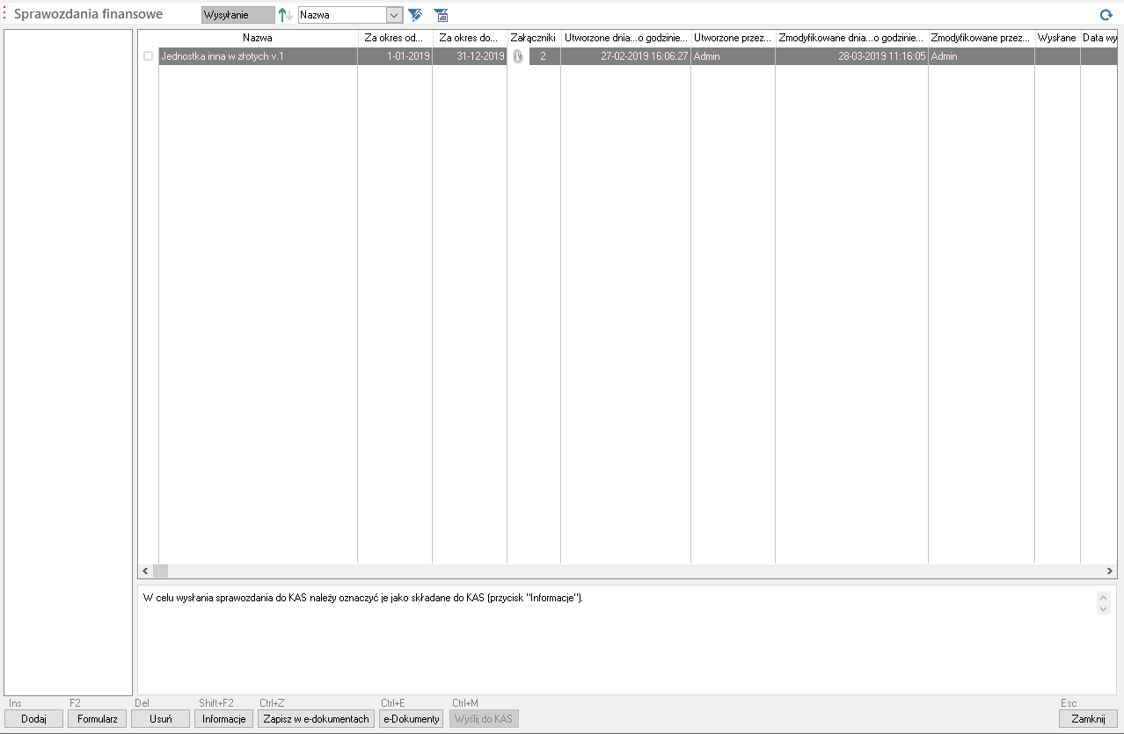
Task: Click the Załączniki column header
Action: 533,38
